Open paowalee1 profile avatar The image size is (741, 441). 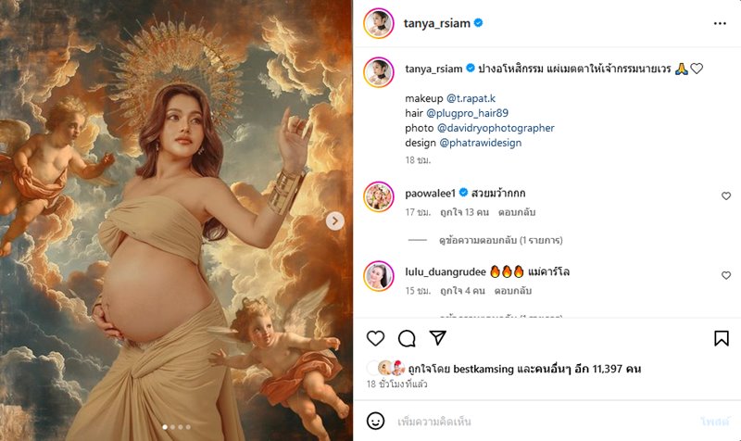pos(380,196)
